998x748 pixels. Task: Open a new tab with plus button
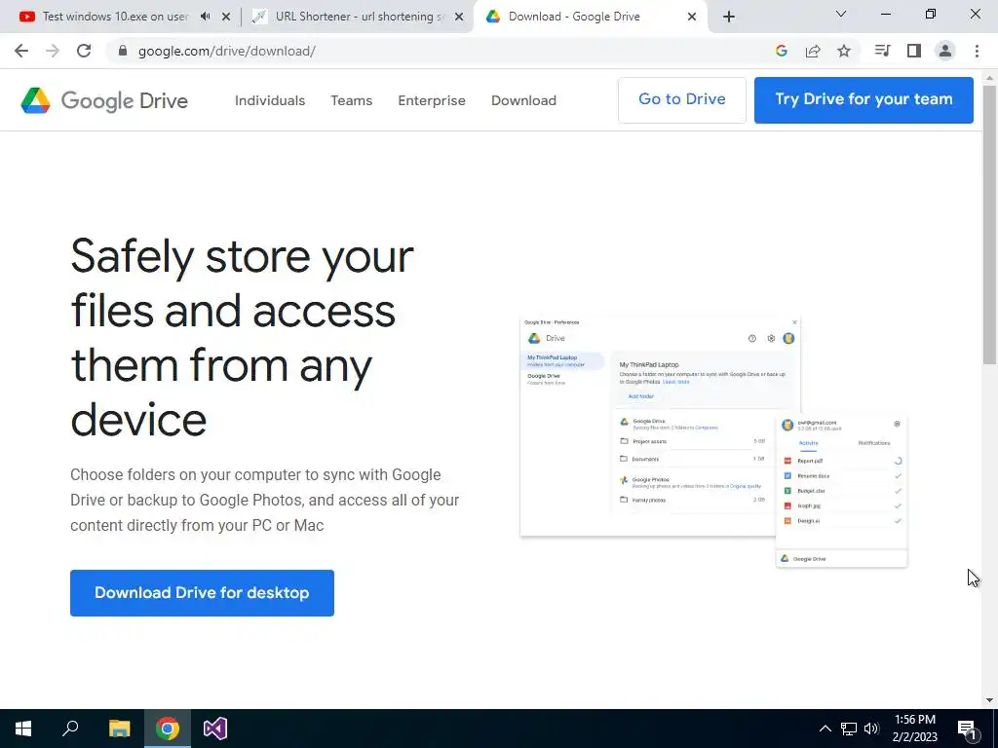[x=729, y=17]
